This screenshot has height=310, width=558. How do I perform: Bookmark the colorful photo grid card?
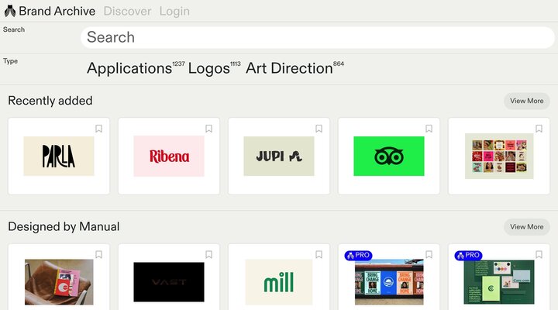pyautogui.click(x=539, y=129)
